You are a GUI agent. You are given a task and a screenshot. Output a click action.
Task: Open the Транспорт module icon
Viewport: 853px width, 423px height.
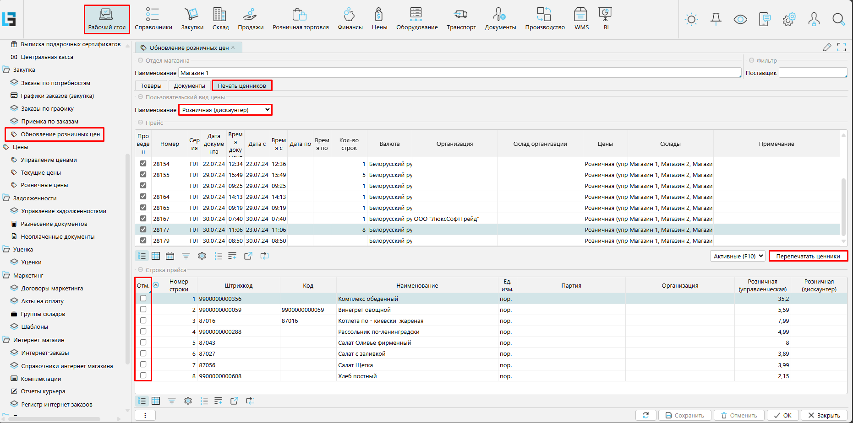[x=461, y=18]
